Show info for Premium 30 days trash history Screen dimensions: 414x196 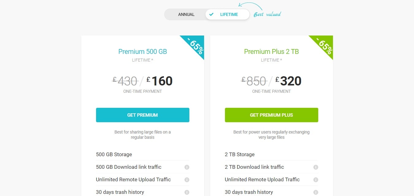[x=187, y=192]
